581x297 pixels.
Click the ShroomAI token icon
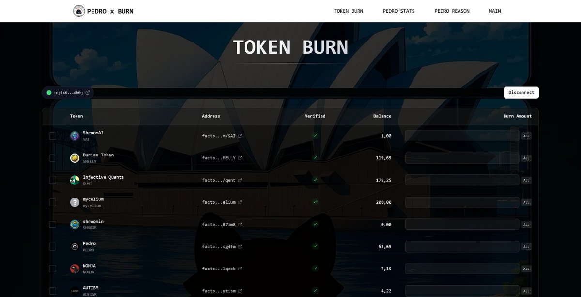(75, 136)
